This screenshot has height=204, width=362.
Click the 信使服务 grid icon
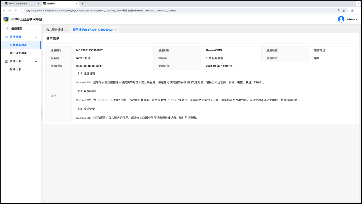point(7,29)
